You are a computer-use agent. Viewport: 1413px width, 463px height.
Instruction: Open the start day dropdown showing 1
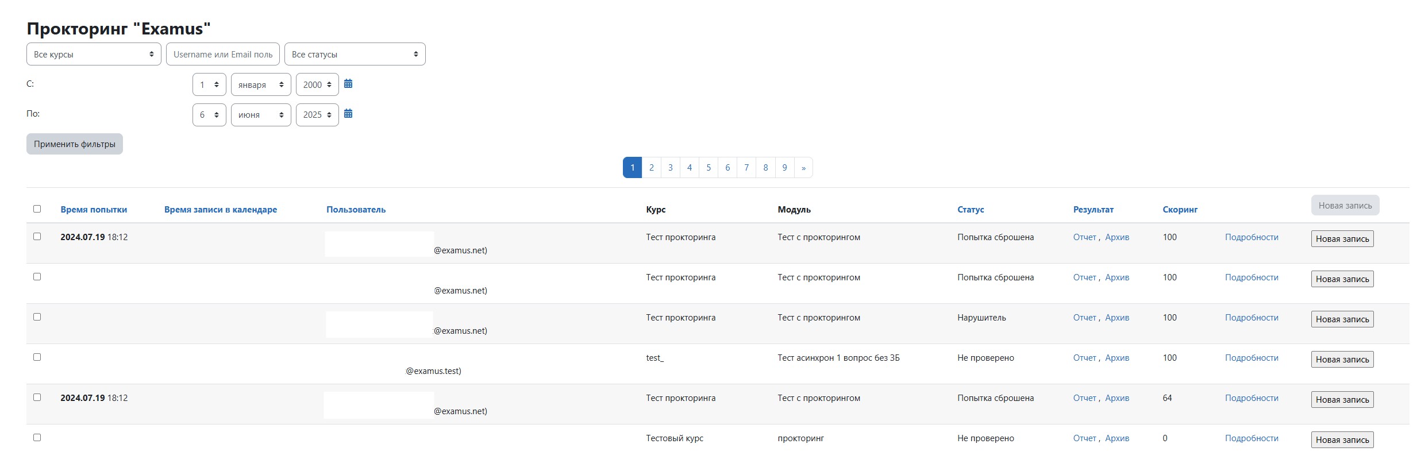point(209,84)
